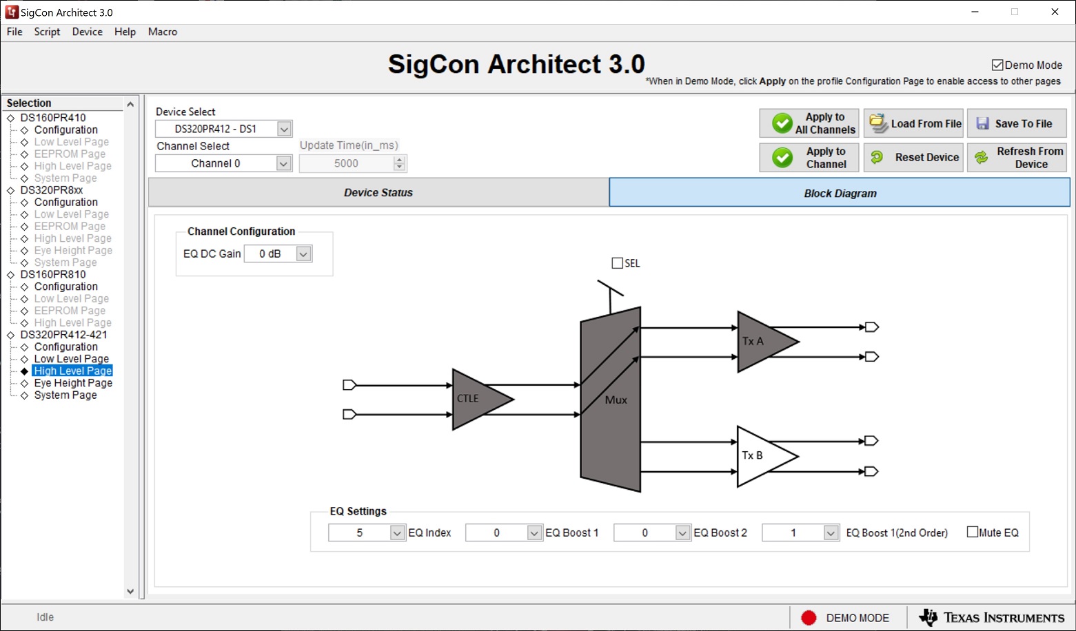
Task: Check the Mute EQ checkbox
Action: (973, 532)
